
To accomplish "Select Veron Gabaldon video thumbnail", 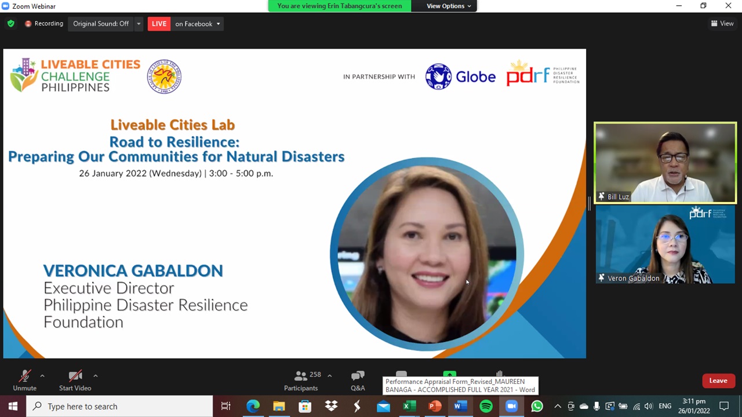I will [x=665, y=245].
